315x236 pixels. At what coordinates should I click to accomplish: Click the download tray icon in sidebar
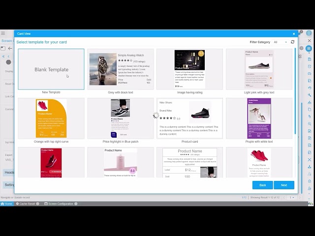[310, 167]
